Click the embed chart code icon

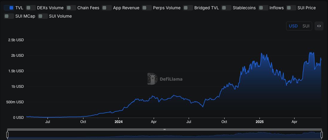coord(319,26)
